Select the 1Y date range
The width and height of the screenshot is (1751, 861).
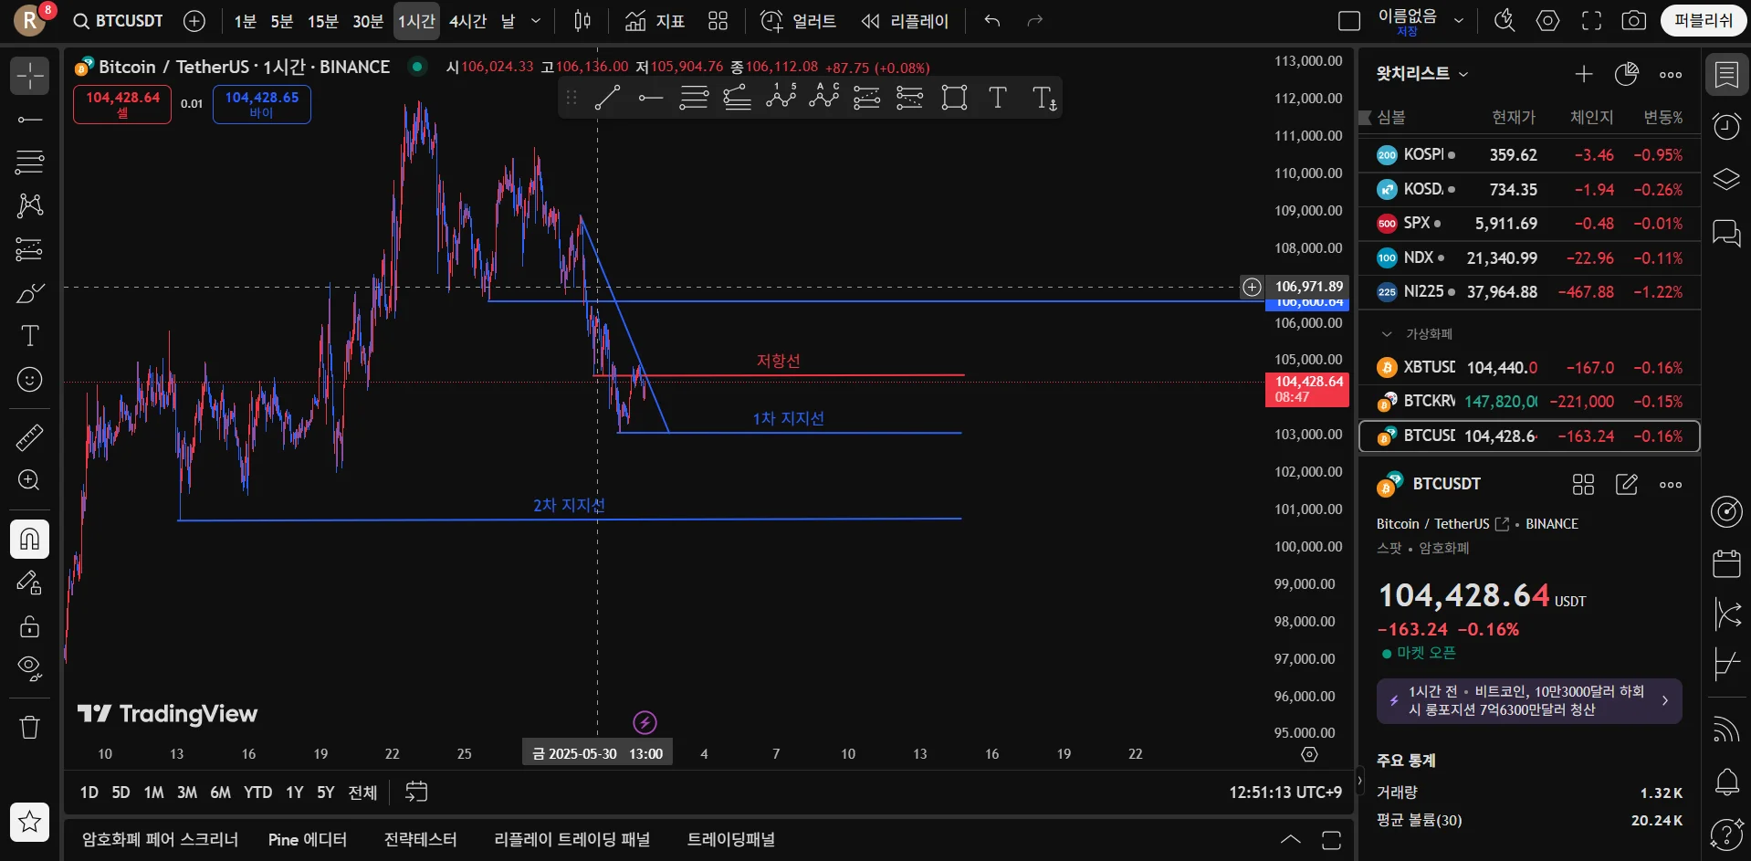tap(295, 793)
